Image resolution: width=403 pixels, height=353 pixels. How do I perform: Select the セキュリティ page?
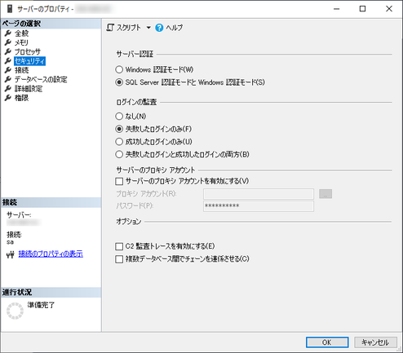29,61
